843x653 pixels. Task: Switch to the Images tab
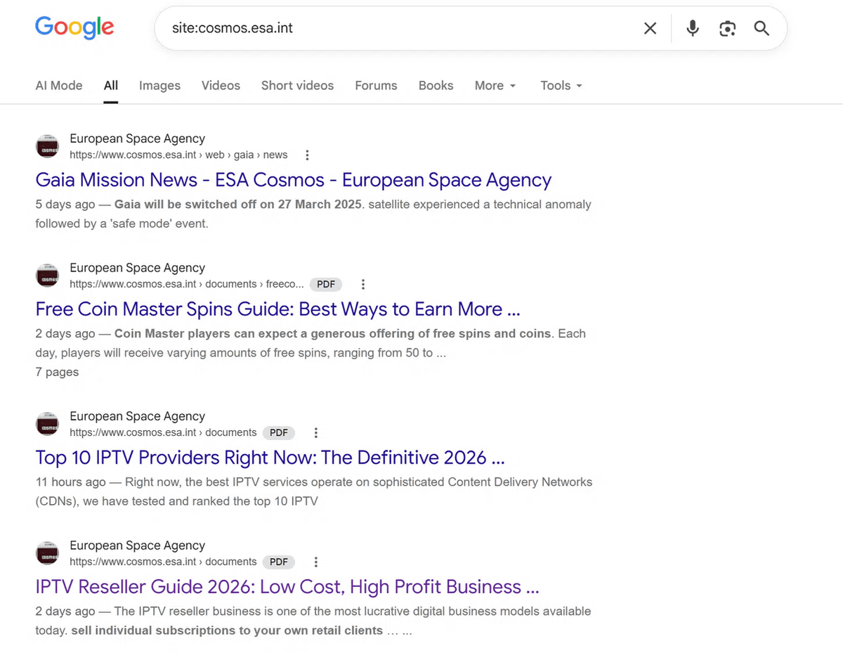click(x=159, y=86)
